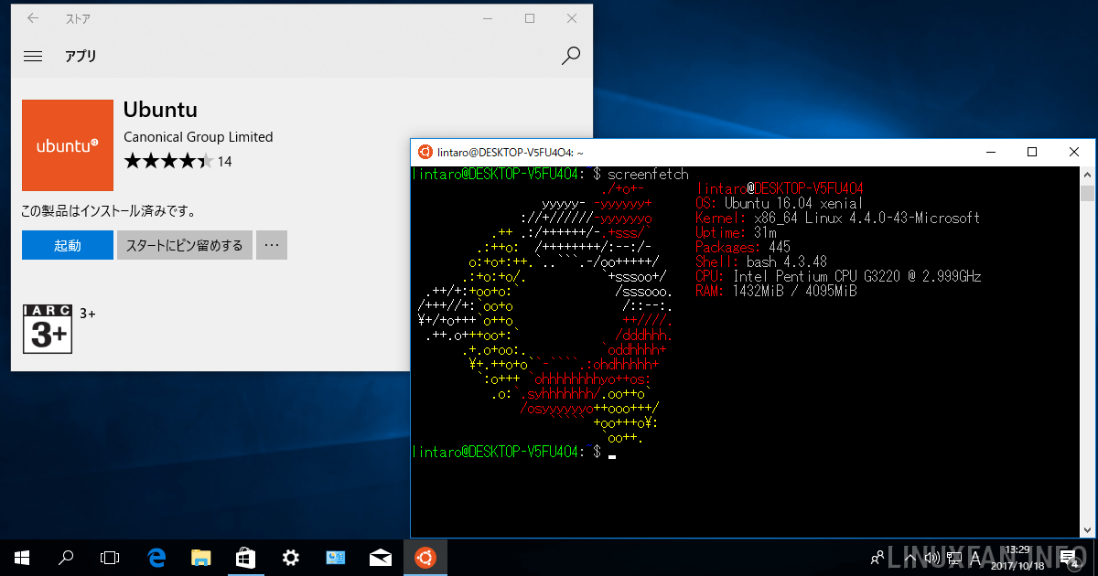Screen dimensions: 1098x576
Task: Click the terminal scrollbar up arrow
Action: click(x=1087, y=174)
